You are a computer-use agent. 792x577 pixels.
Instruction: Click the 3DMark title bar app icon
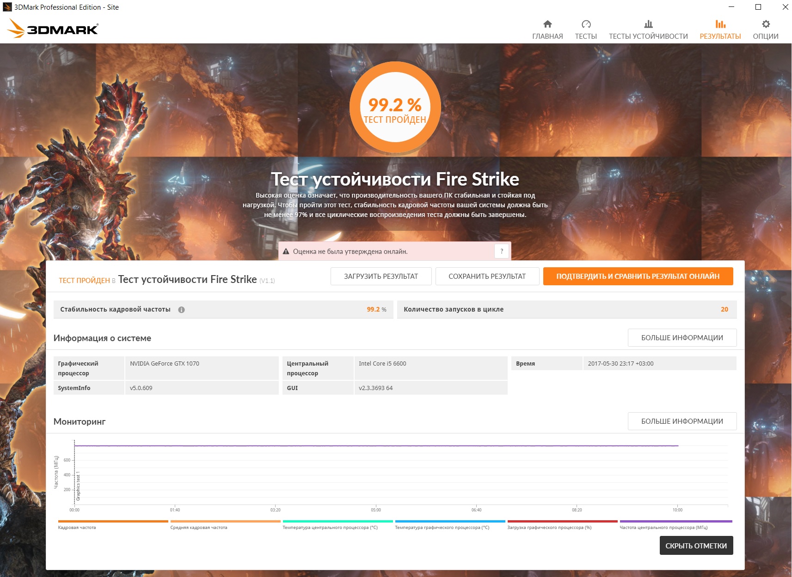click(x=7, y=7)
